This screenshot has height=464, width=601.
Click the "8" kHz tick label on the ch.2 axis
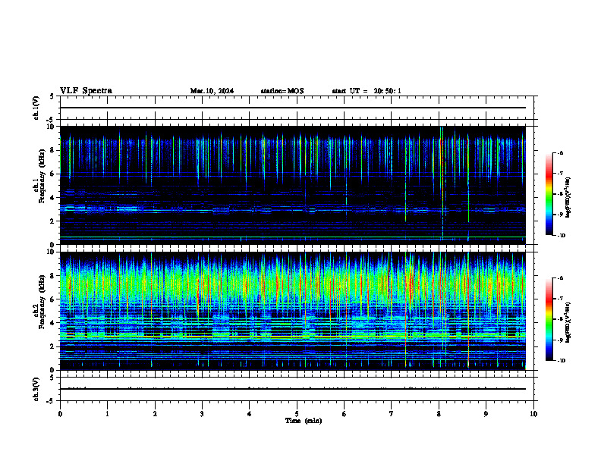(x=53, y=276)
